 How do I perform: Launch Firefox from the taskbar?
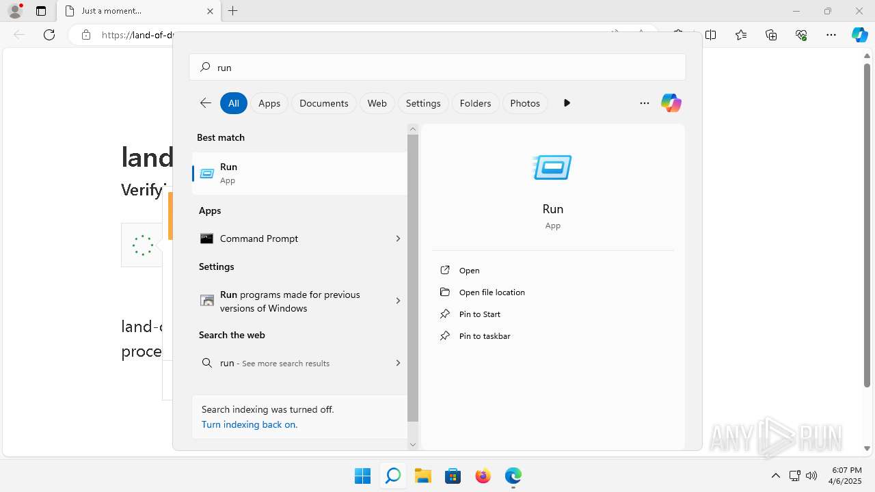[x=483, y=476]
